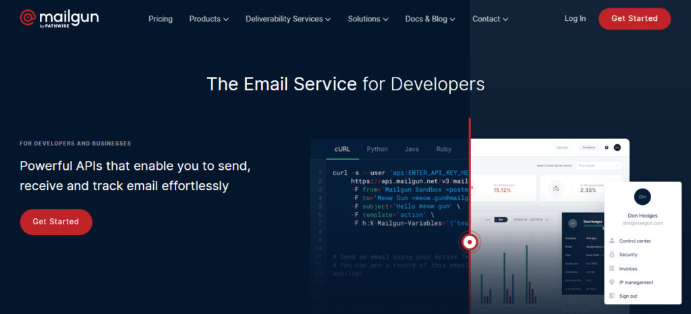Select the Java code tab
691x314 pixels.
[x=412, y=149]
